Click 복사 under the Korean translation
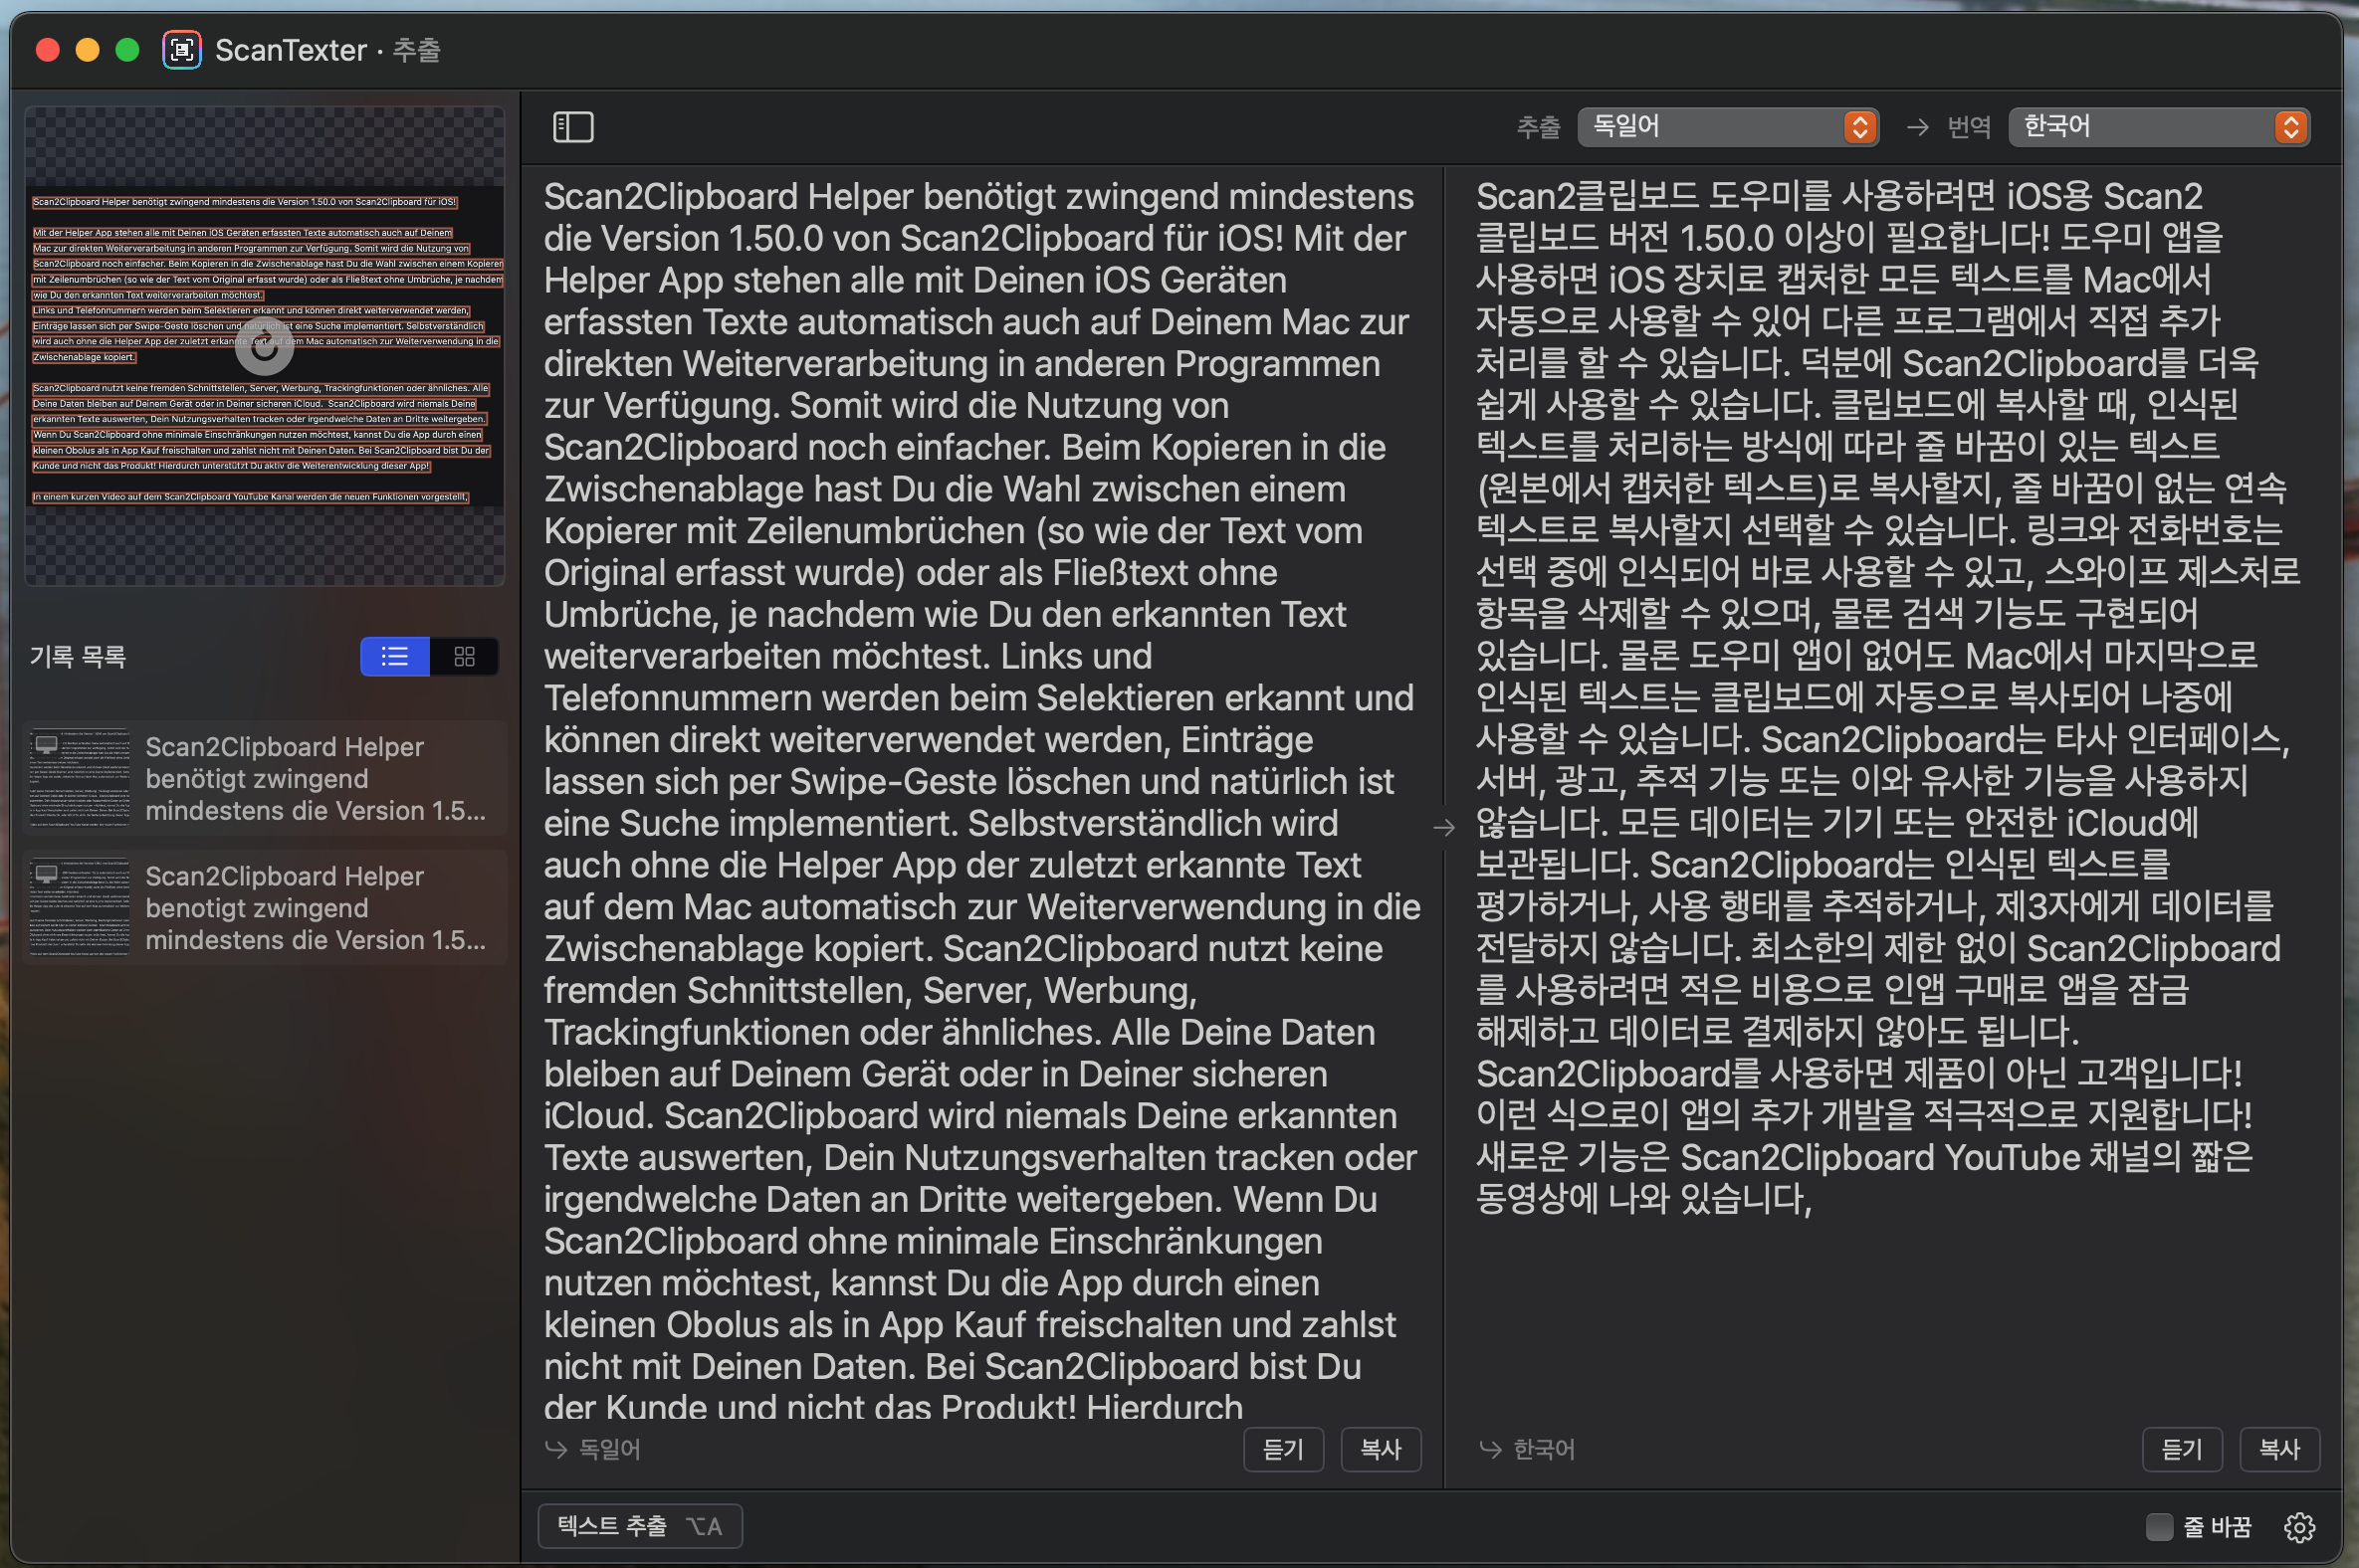Screen dimensions: 2359x1568 pos(2279,1449)
